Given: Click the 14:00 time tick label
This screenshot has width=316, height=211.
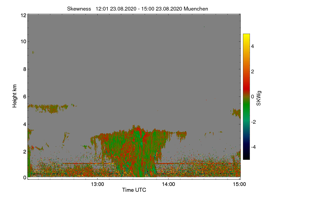Looking at the screenshot, I should [x=169, y=184].
